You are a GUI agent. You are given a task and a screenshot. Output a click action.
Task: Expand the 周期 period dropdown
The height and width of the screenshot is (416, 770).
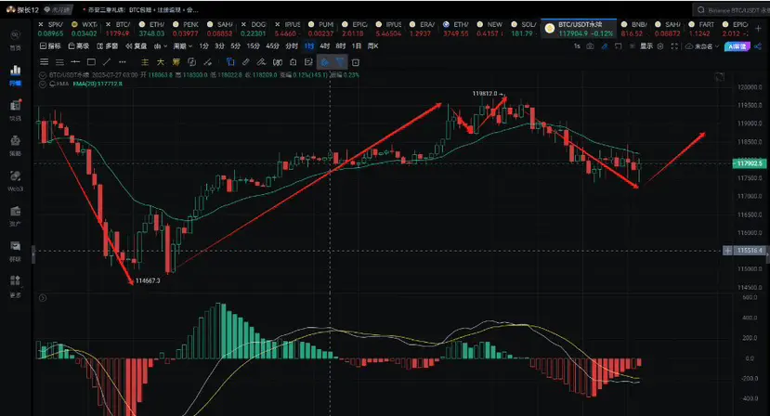click(183, 46)
